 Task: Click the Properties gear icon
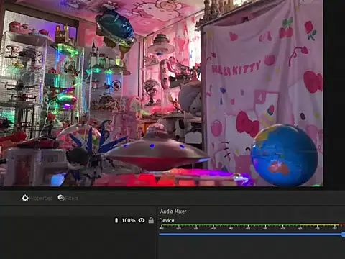point(25,198)
